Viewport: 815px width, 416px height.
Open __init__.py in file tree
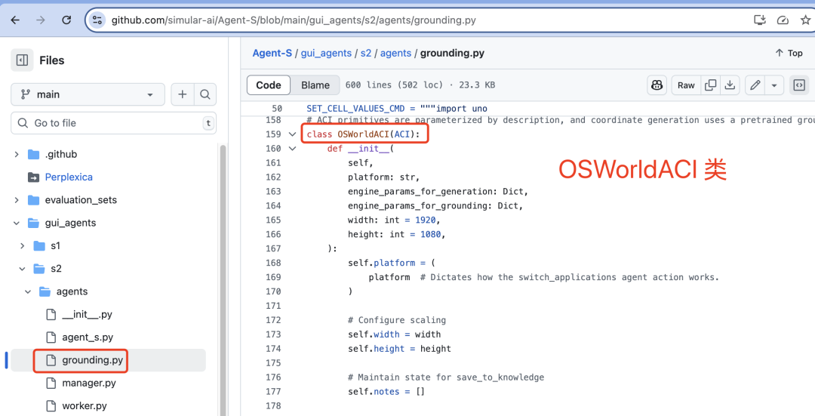coord(87,315)
